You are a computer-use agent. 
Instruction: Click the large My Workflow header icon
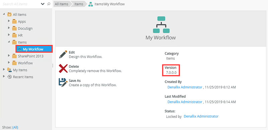click(161, 25)
